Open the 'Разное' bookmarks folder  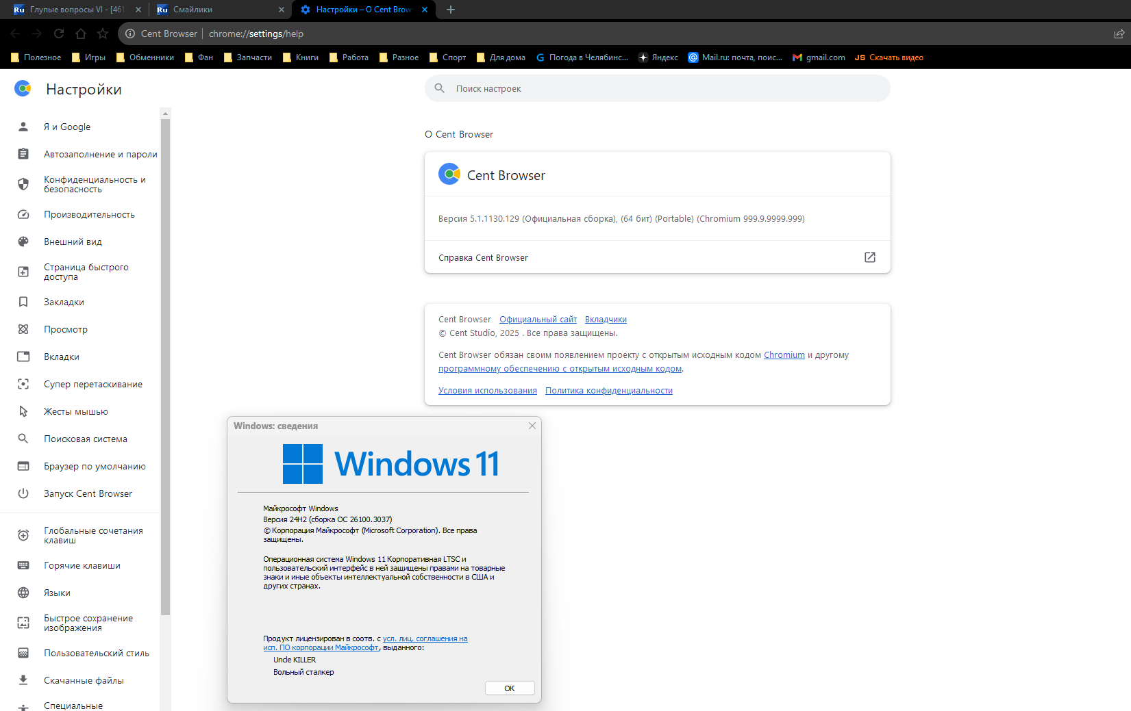pos(399,57)
